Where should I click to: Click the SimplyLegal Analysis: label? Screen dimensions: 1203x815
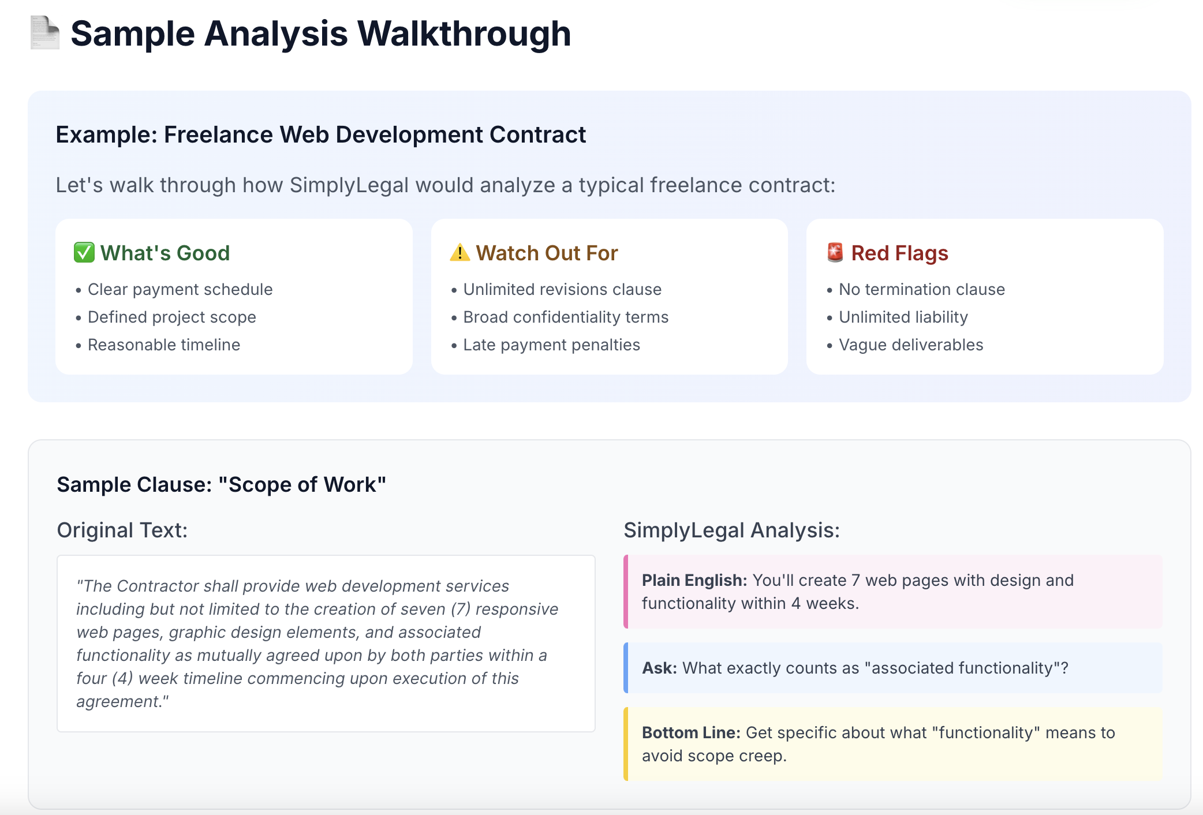point(732,530)
